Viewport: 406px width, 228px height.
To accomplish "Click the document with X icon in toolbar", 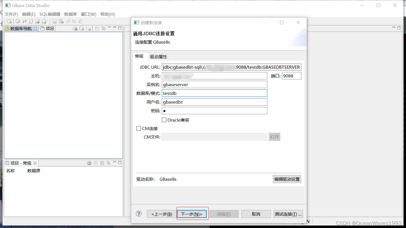I will (x=61, y=21).
